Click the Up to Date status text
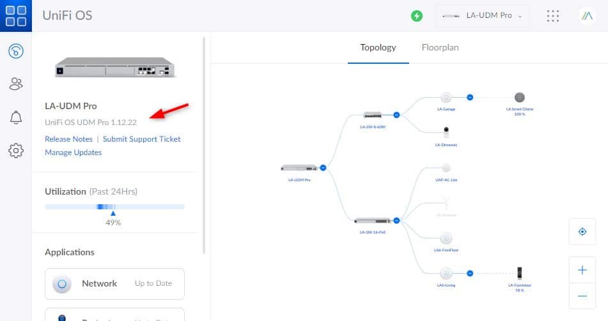 [x=153, y=283]
